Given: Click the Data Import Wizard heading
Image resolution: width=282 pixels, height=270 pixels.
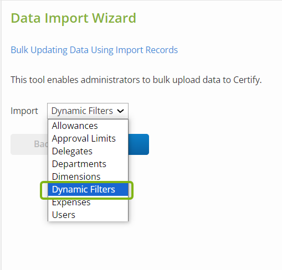Looking at the screenshot, I should click(74, 18).
